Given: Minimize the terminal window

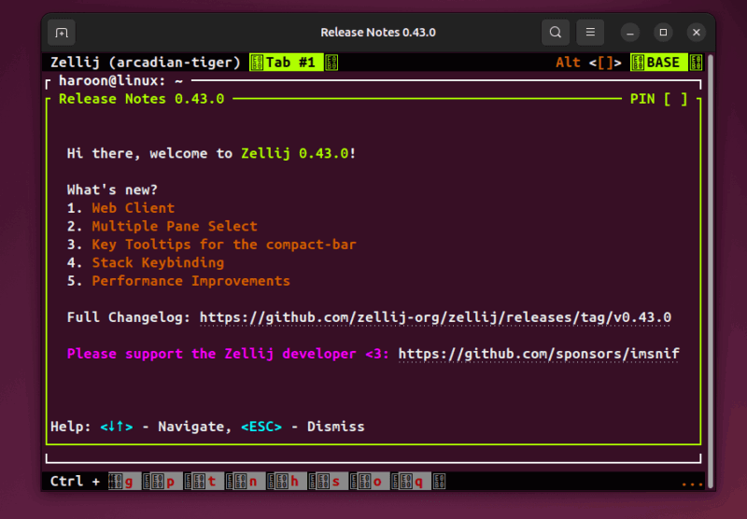Looking at the screenshot, I should click(x=629, y=33).
